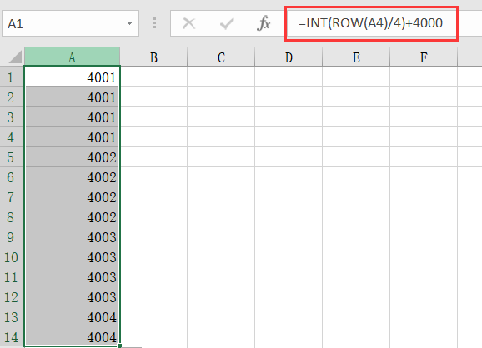Click cell A13 containing 4004
The image size is (482, 348).
[x=72, y=316]
